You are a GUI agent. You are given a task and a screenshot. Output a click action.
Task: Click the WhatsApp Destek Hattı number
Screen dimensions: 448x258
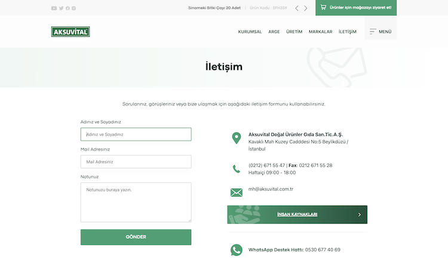[323, 250]
